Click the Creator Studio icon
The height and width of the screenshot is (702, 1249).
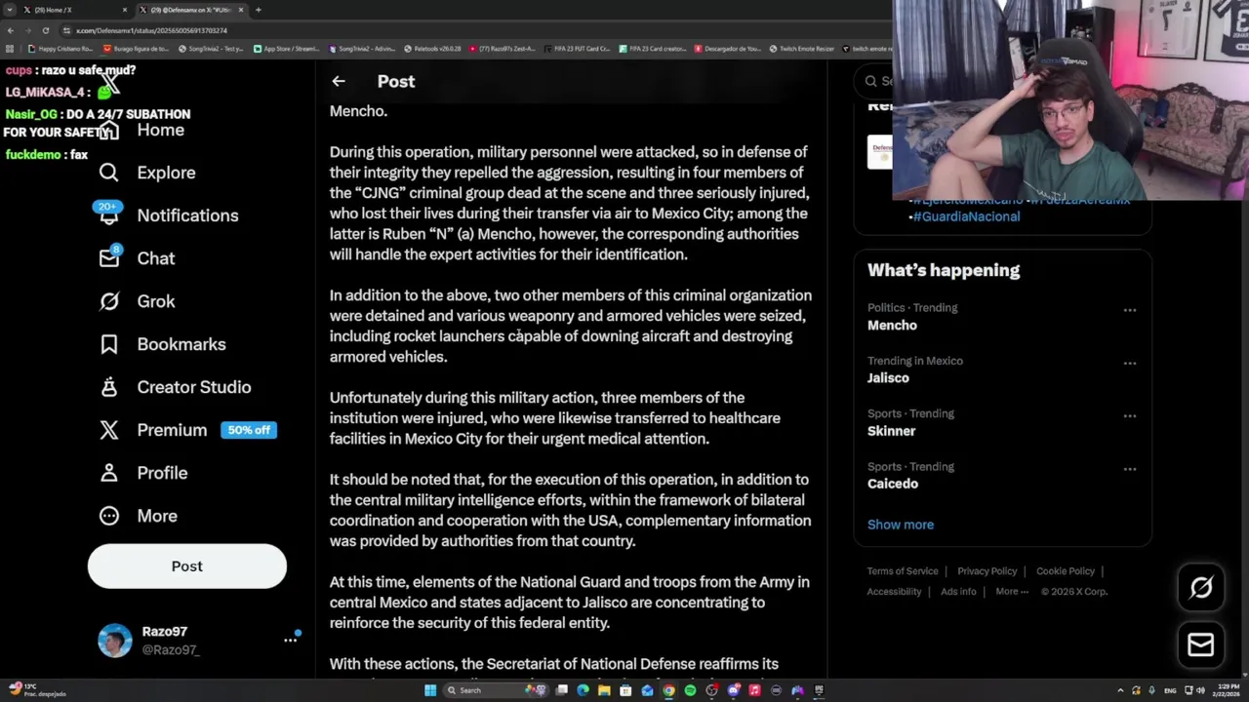(109, 387)
